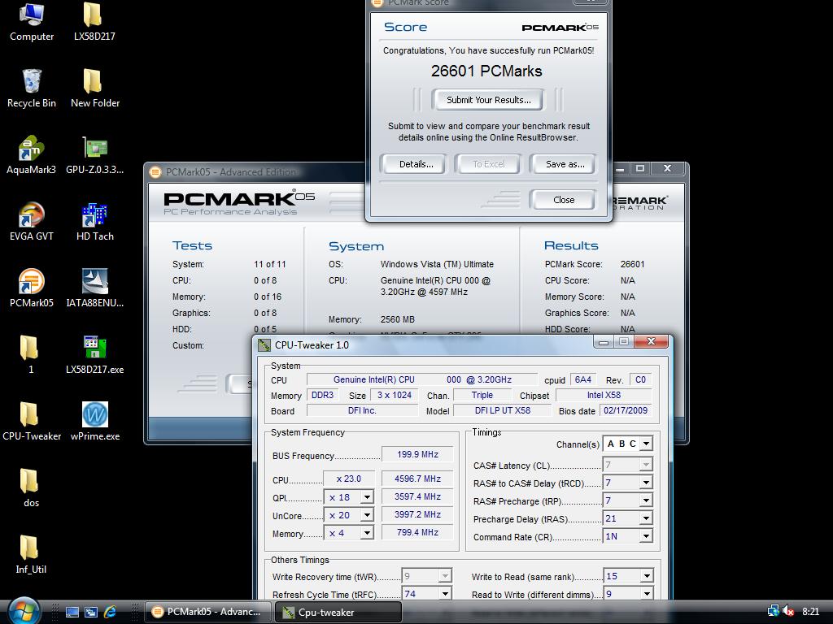833x624 pixels.
Task: Switch to Cpu-tweaker taskbar button
Action: [x=338, y=612]
